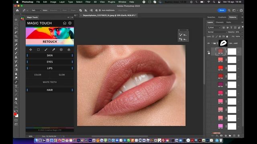This screenshot has width=257, height=144.
Task: Open the pen options gear icon
Action: pos(96,10)
